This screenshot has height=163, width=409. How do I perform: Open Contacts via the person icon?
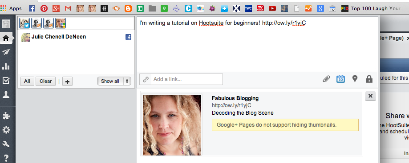(x=6, y=95)
